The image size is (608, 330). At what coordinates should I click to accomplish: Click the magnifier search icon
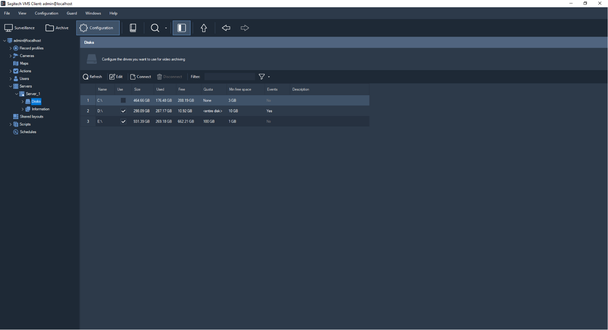pyautogui.click(x=155, y=28)
